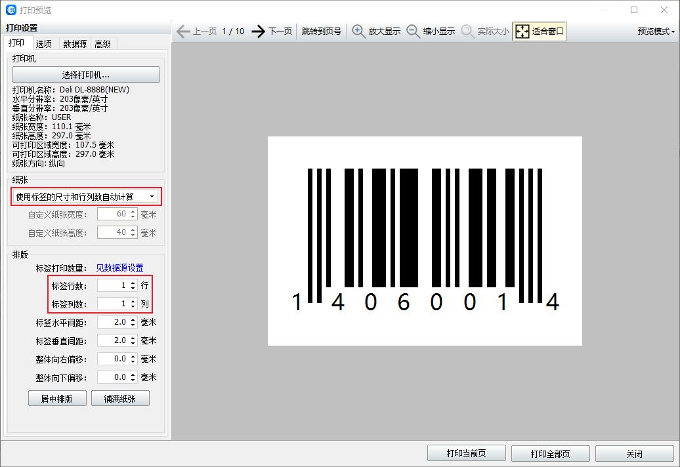Increase 整体向右偏移 value
Image resolution: width=680 pixels, height=467 pixels.
[x=133, y=357]
